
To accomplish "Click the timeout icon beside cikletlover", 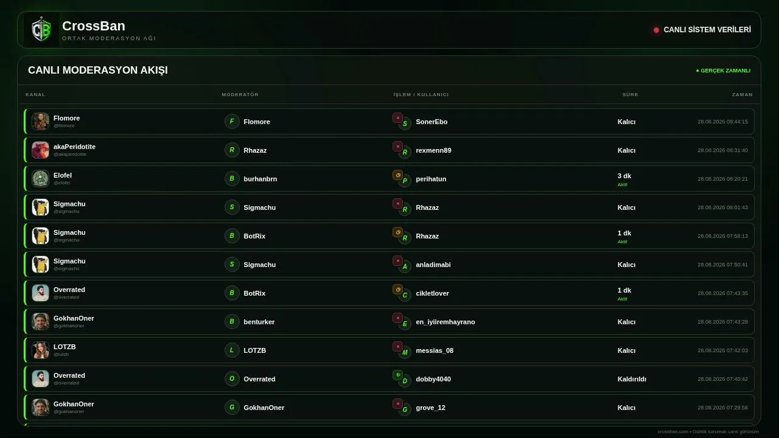I will [397, 290].
